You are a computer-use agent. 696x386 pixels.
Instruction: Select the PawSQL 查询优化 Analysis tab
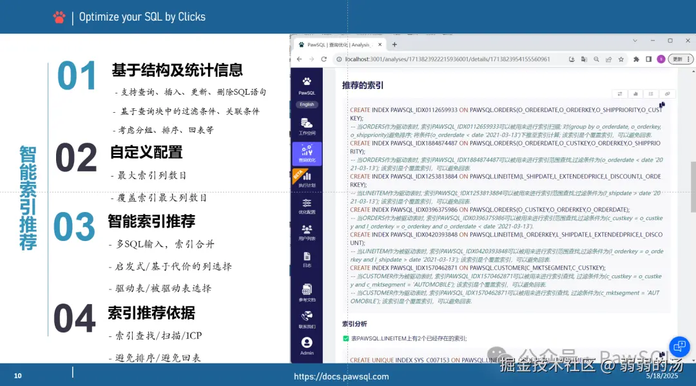coord(340,44)
